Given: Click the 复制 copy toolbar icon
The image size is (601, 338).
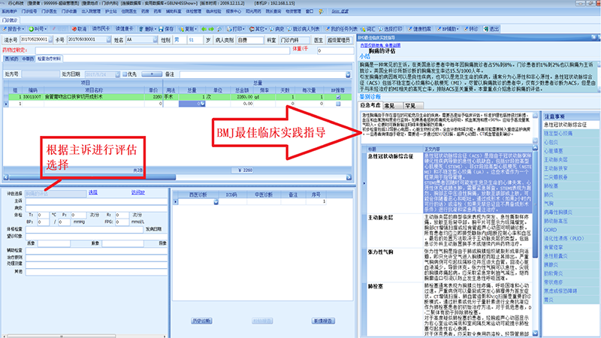Looking at the screenshot, I should (x=181, y=29).
